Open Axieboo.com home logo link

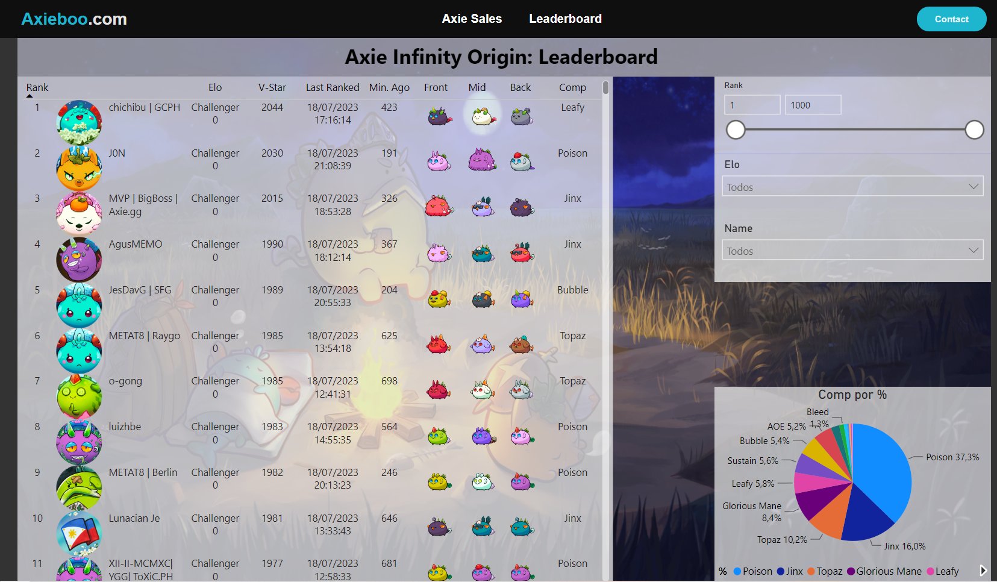coord(74,19)
